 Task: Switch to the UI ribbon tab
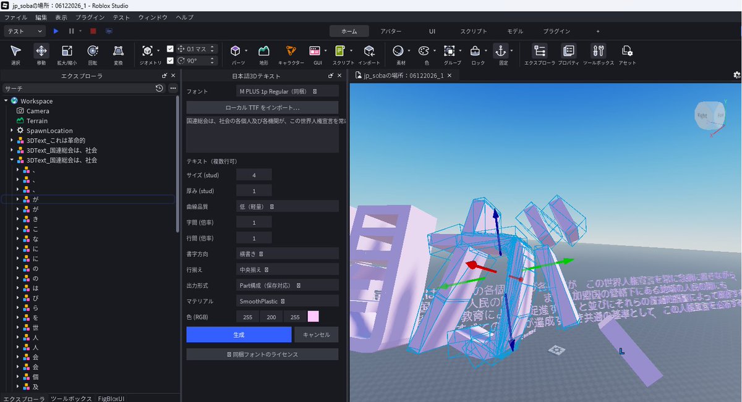coord(432,31)
